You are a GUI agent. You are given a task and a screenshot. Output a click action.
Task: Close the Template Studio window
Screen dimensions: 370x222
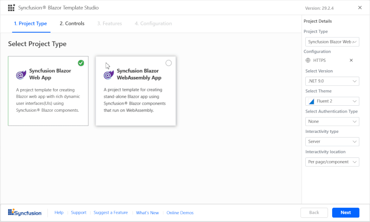coord(360,7)
